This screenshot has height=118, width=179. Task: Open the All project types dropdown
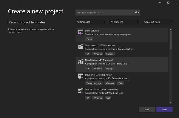(158, 22)
